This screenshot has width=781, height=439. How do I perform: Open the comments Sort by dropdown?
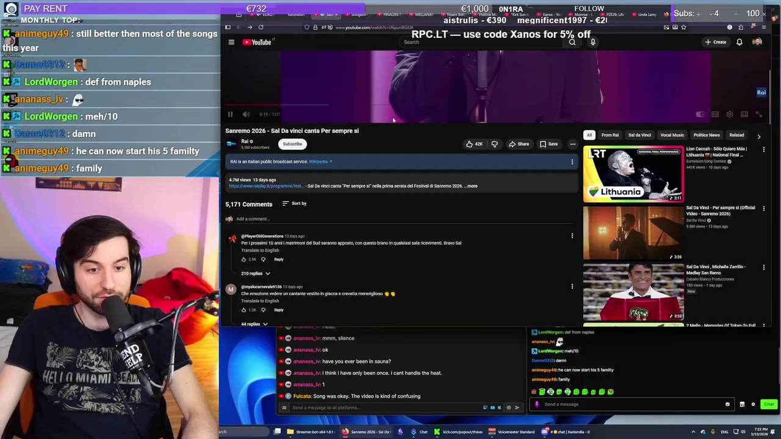pyautogui.click(x=295, y=203)
